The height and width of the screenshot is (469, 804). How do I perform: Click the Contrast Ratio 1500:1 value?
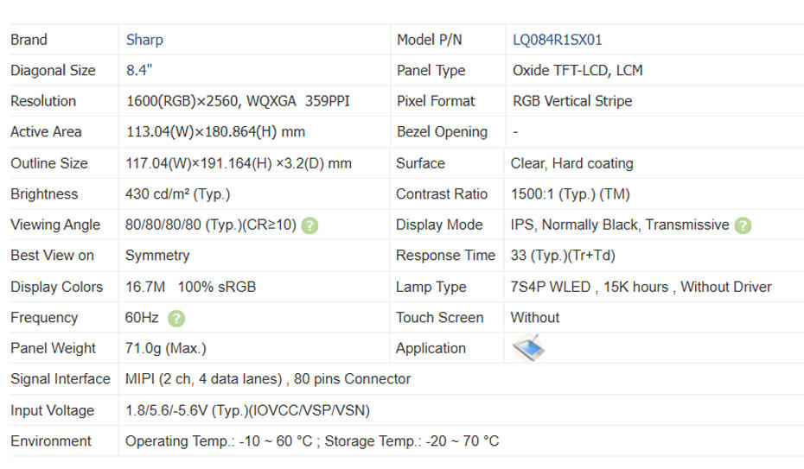pos(570,194)
